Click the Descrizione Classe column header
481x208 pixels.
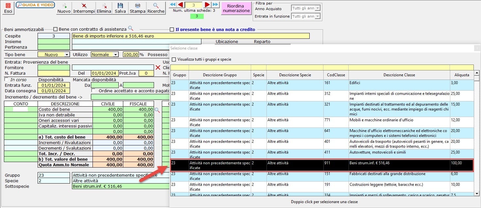click(x=399, y=75)
